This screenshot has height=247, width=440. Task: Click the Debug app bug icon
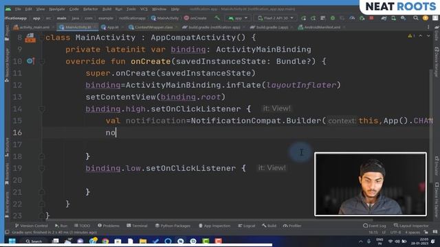[333, 18]
